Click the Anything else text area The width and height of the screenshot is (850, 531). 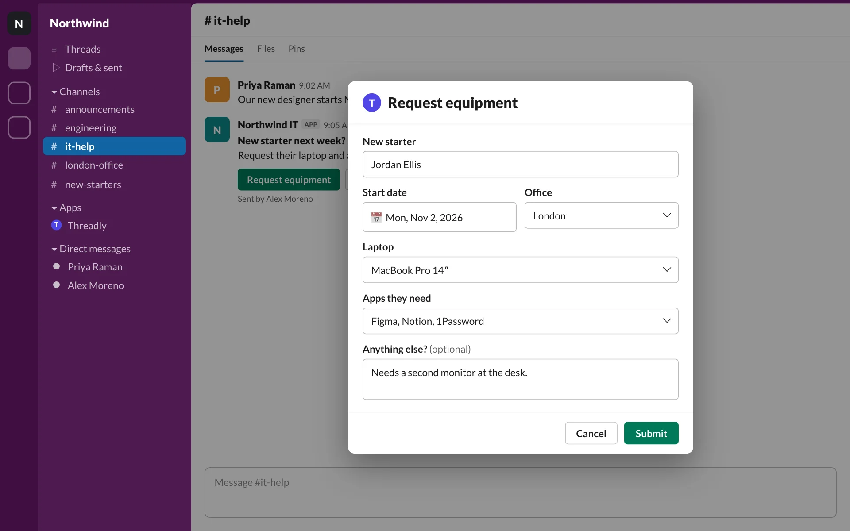pyautogui.click(x=520, y=379)
